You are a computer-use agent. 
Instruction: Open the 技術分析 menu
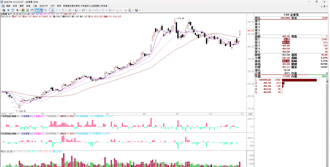coord(44,6)
